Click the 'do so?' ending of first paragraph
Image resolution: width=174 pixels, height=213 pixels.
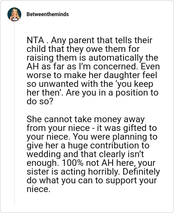tap(40, 101)
